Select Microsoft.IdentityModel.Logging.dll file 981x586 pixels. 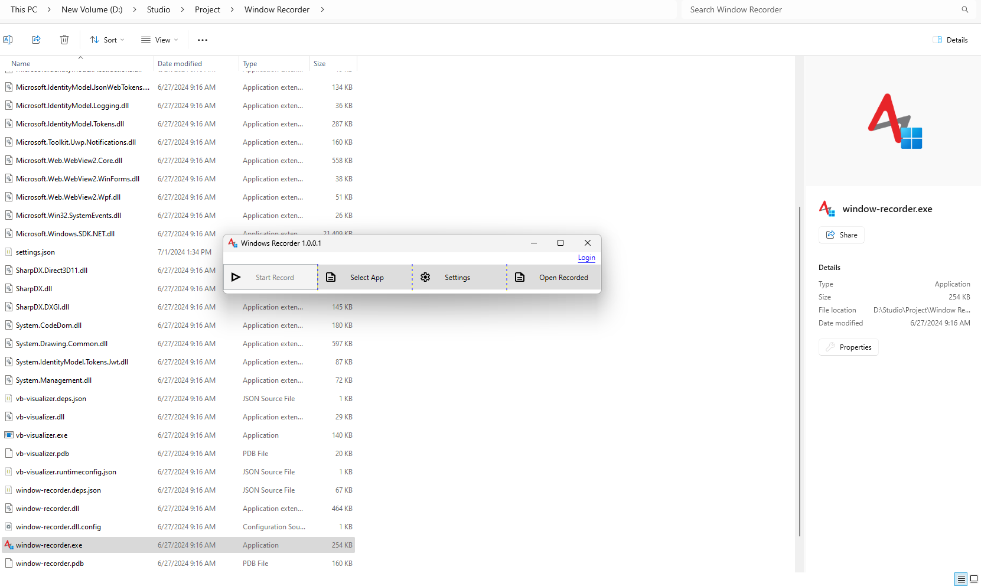click(178, 105)
